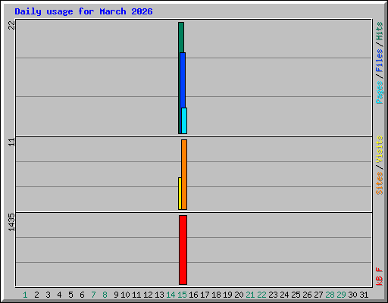Click day 29 on the x-axis

pos(341,295)
